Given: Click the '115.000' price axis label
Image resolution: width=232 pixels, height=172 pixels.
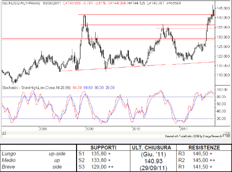Looking at the screenshot, I should [x=223, y=66].
